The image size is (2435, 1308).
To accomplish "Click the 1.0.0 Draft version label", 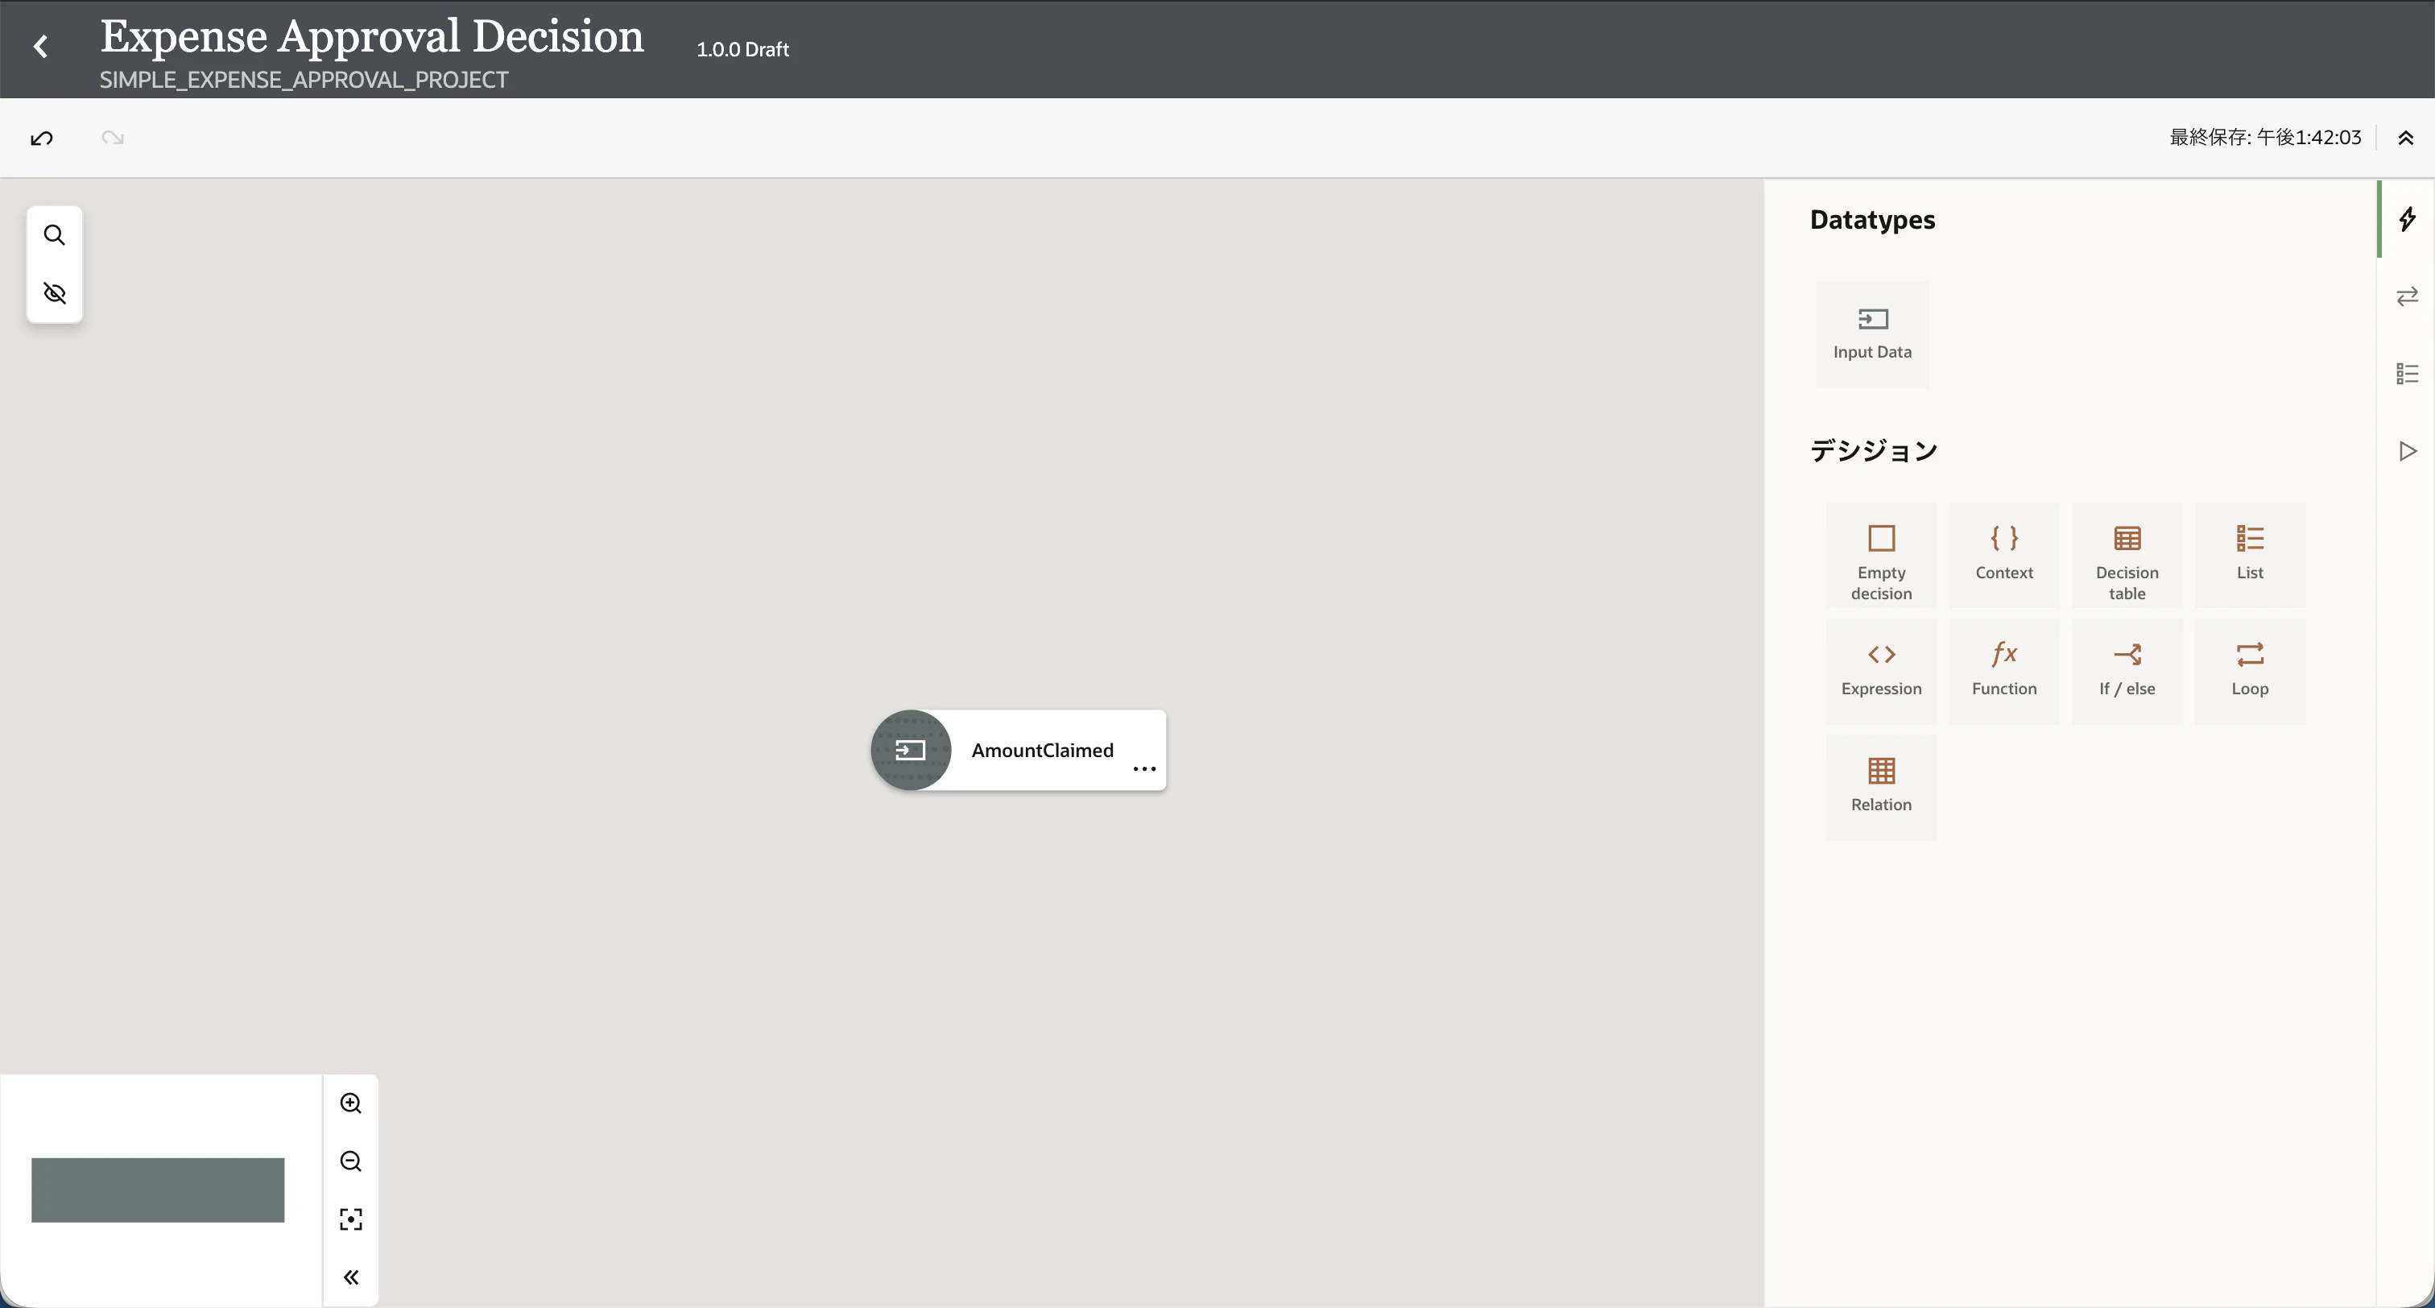I will pos(742,49).
